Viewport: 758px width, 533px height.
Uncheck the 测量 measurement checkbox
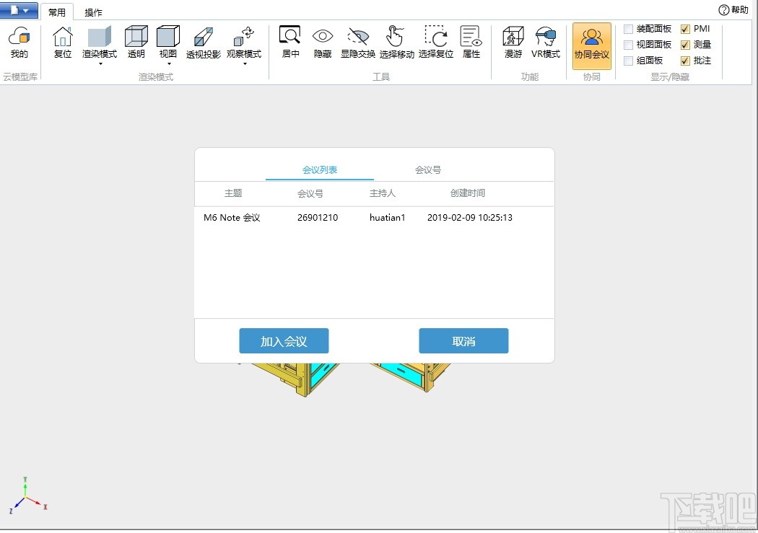click(685, 44)
